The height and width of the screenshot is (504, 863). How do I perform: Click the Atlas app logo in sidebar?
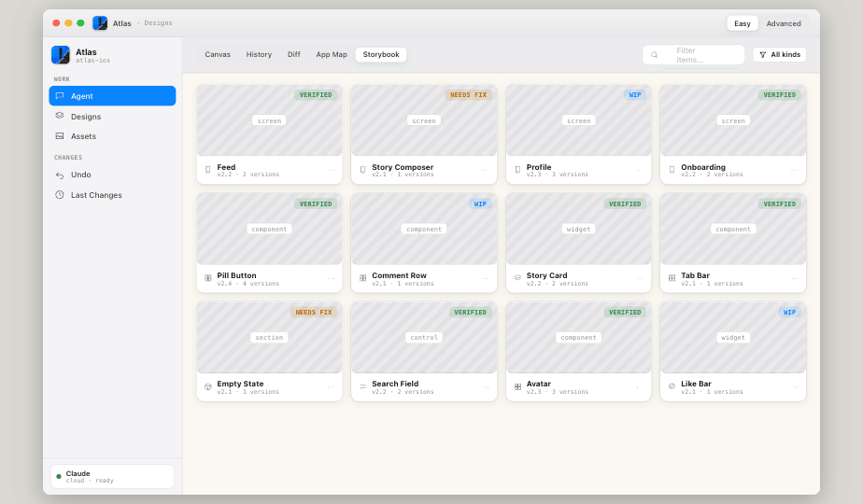pyautogui.click(x=61, y=55)
